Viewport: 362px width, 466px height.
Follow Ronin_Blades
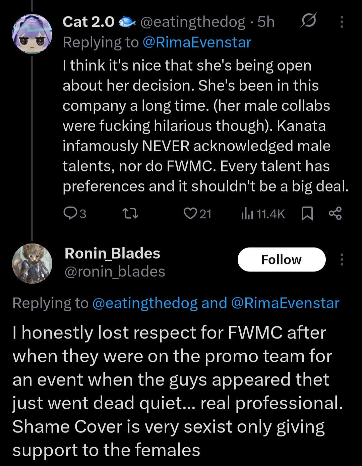pyautogui.click(x=282, y=259)
